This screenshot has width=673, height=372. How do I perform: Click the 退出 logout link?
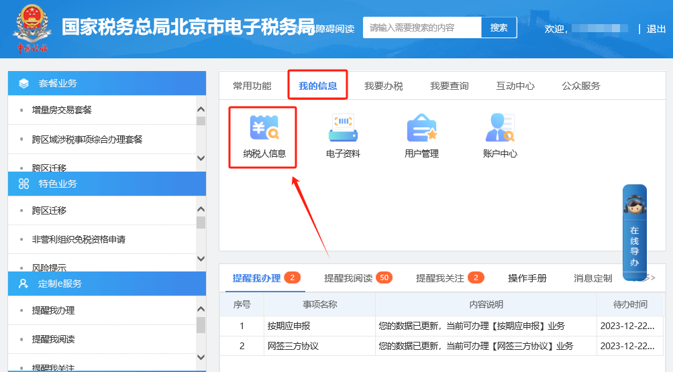(x=656, y=29)
